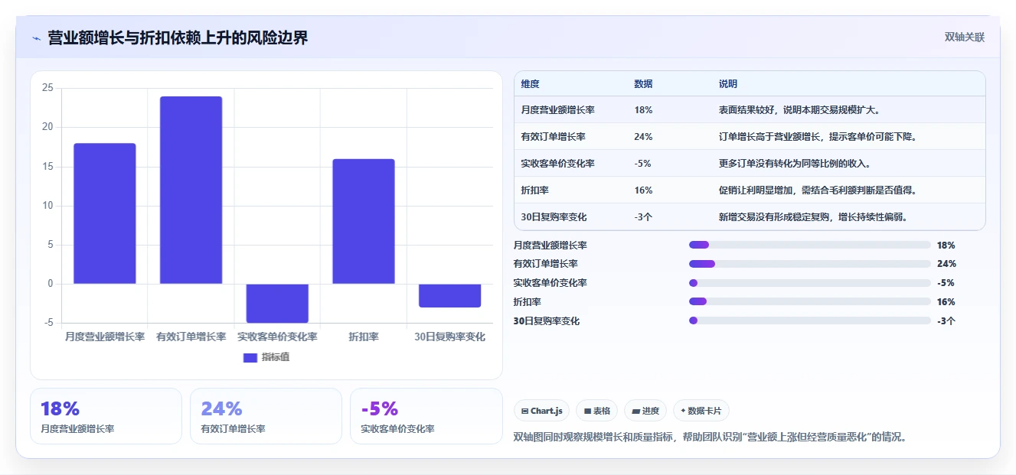Click the 月度营业额增长率 progress bar
The image size is (1016, 475).
pyautogui.click(x=809, y=245)
